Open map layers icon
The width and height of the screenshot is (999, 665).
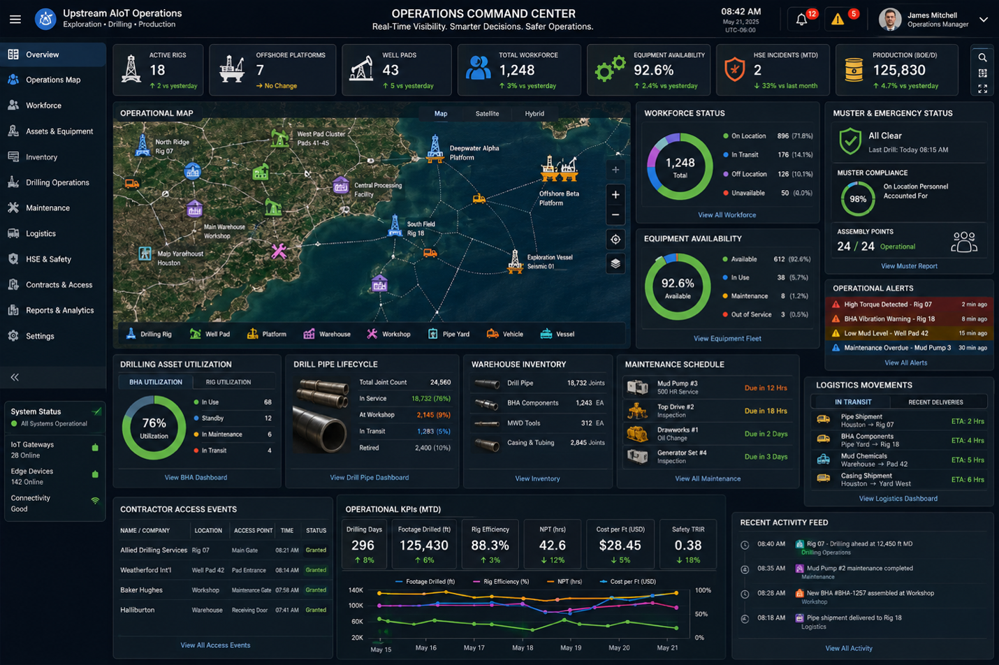point(615,263)
